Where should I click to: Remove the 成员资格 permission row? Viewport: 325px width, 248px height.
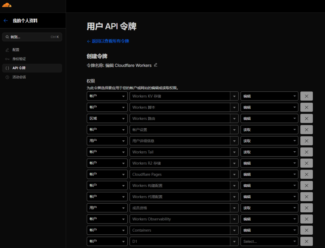click(x=306, y=208)
